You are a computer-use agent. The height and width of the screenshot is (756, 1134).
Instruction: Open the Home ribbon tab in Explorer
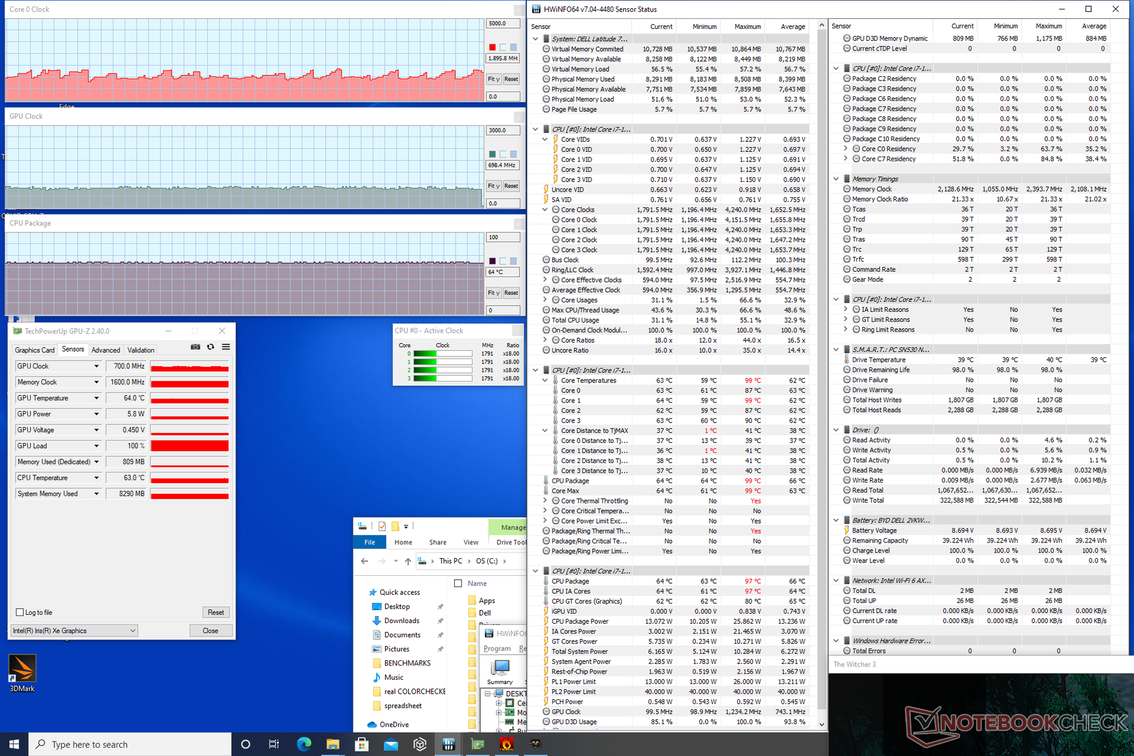pos(403,542)
